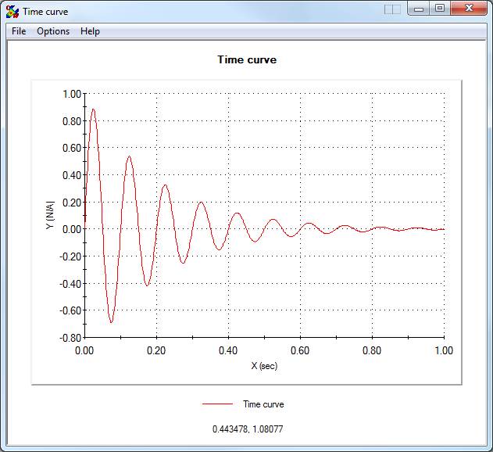Click the bold "Time curve" chart title
This screenshot has height=452, width=493.
pyautogui.click(x=246, y=59)
